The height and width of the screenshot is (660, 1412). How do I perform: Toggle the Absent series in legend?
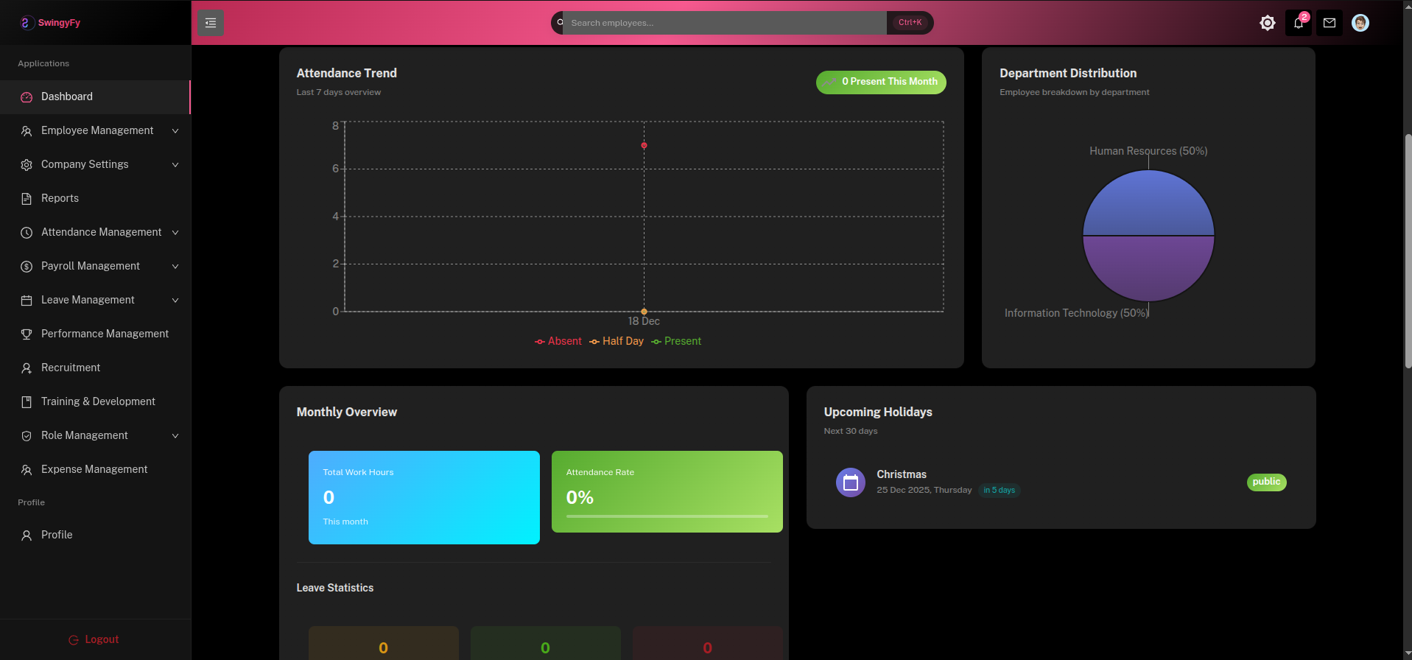coord(558,341)
